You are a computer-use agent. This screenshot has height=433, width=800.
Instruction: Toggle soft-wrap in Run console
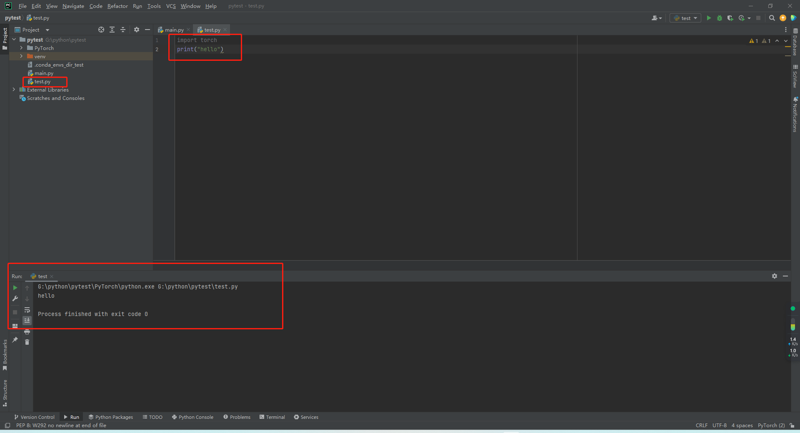coord(27,310)
